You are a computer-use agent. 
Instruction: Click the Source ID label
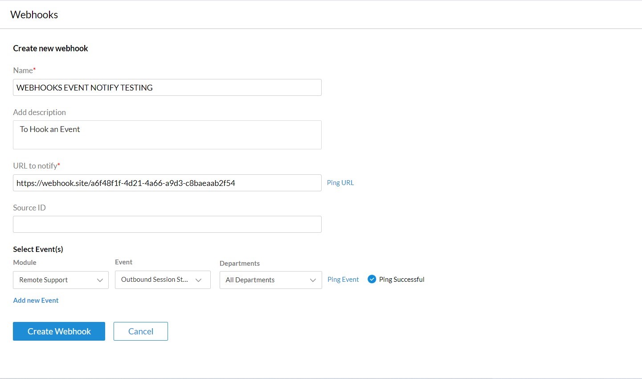click(29, 208)
